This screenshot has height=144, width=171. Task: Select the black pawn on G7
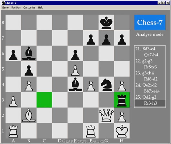[106, 40]
